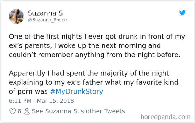
Task: Visit the @Suzanna_Rosee handle
Action: [47, 20]
